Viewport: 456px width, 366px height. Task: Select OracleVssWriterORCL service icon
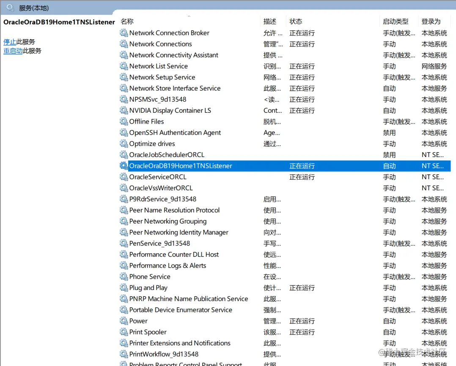tap(124, 188)
